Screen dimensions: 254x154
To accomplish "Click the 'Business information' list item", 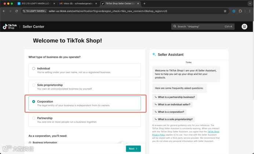I will (45, 143).
